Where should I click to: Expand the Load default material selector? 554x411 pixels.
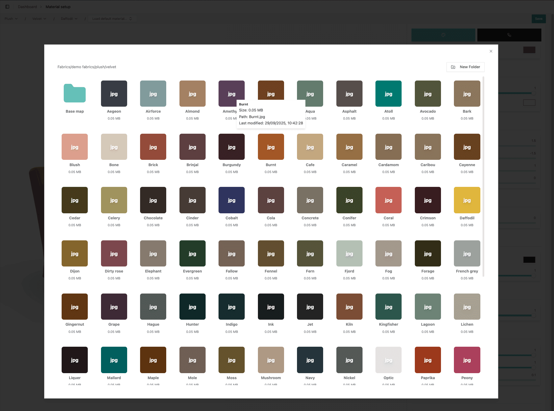coord(112,18)
